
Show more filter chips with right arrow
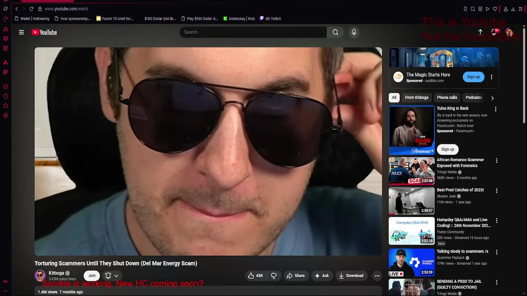pyautogui.click(x=492, y=98)
